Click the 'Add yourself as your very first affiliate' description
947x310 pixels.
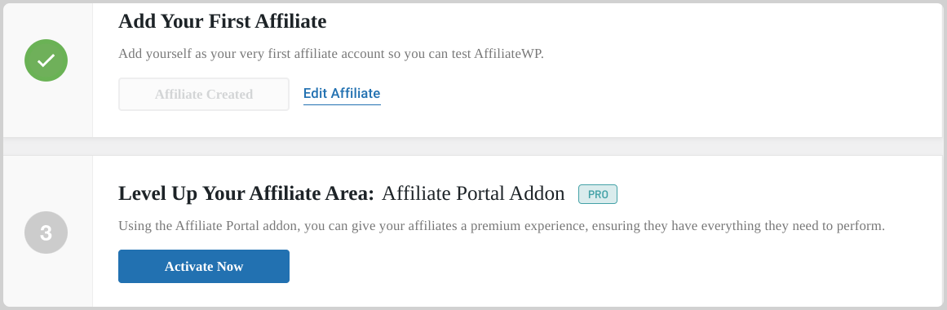pos(331,53)
